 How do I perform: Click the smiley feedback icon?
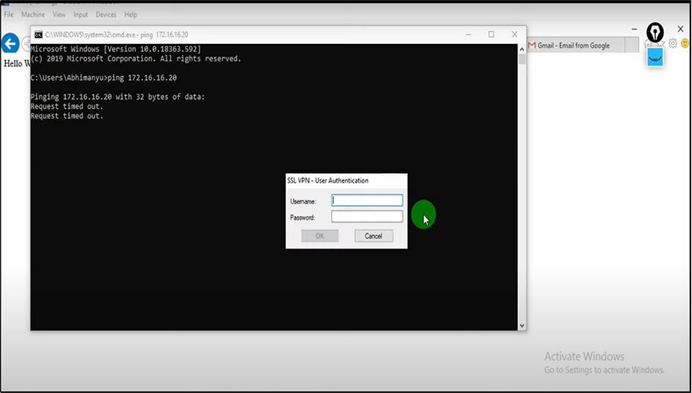[x=685, y=43]
